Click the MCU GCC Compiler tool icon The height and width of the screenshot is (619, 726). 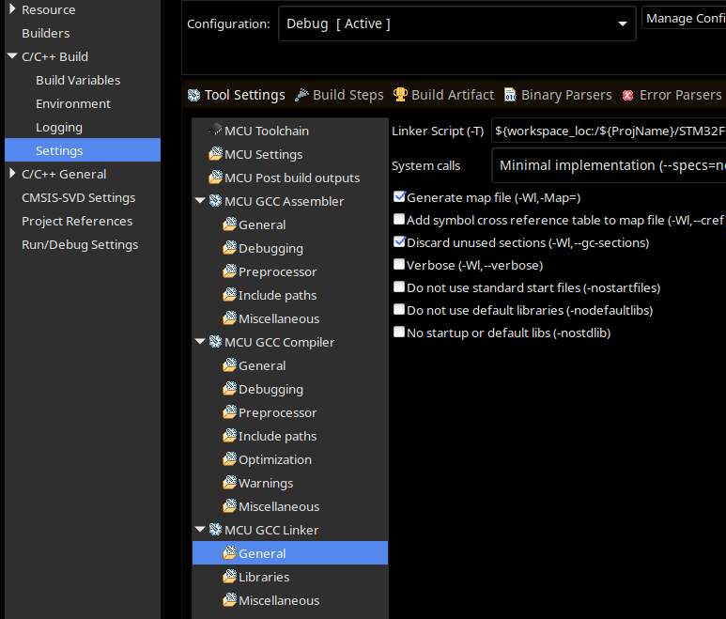[x=215, y=342]
